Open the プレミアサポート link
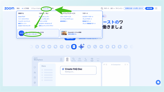This screenshot has width=164, height=92. pyautogui.click(x=87, y=19)
